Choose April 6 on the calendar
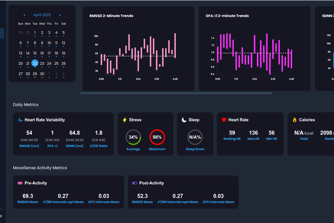Viewport: 334px width, 223px height. coord(20,43)
